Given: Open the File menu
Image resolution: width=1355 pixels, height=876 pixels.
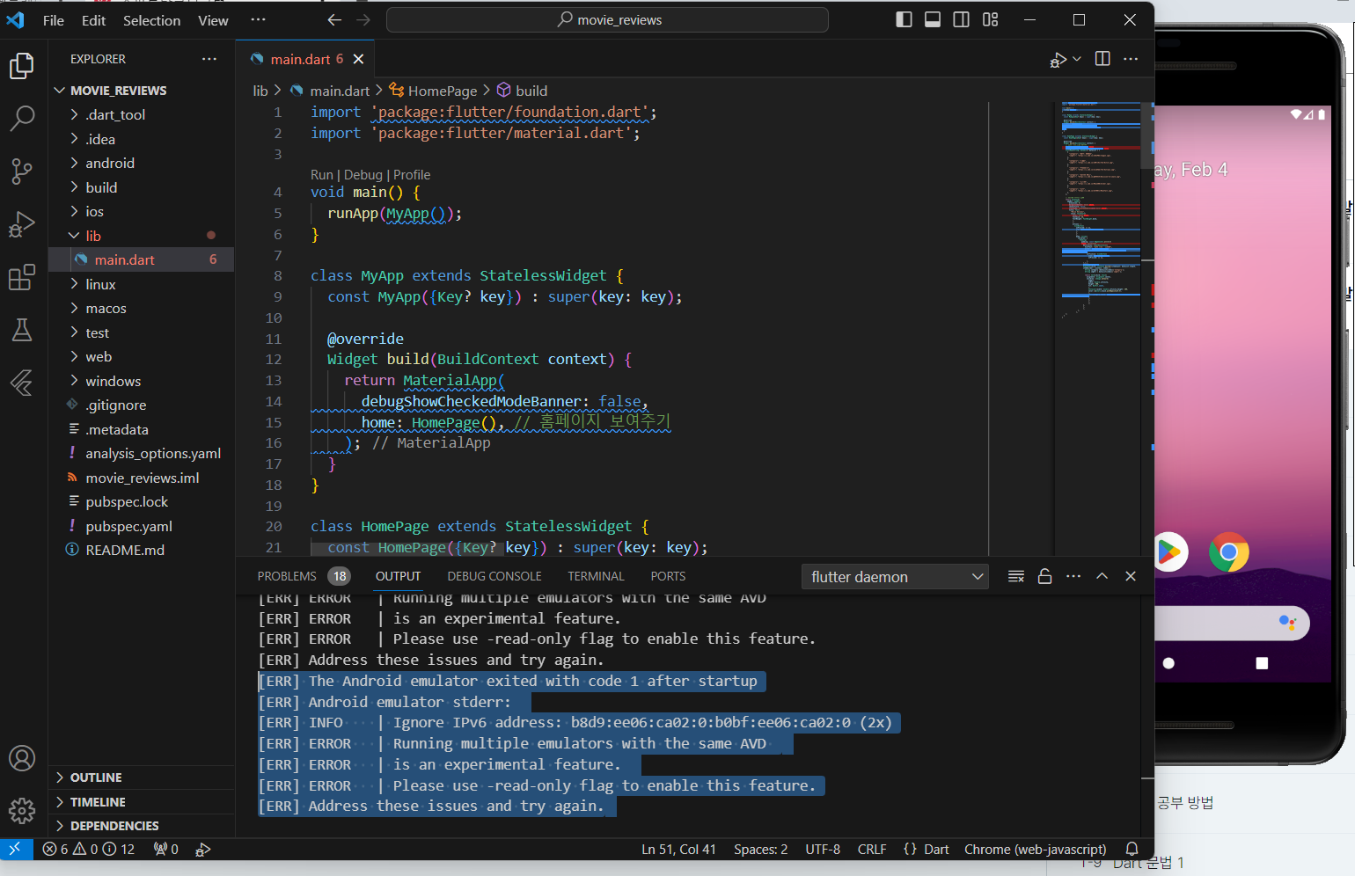Looking at the screenshot, I should click(54, 20).
